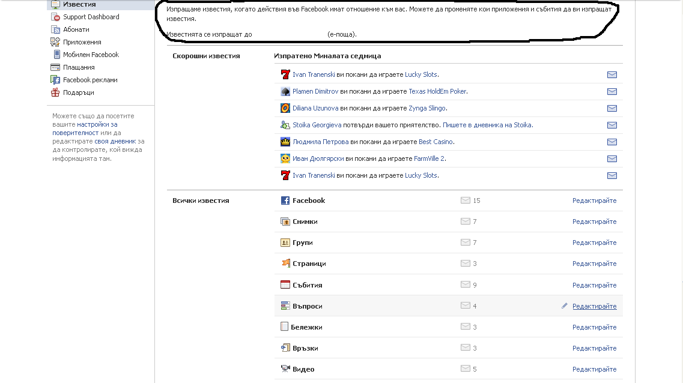The height and width of the screenshot is (383, 683).
Task: Open настройки за поверителност link
Action: tap(85, 129)
